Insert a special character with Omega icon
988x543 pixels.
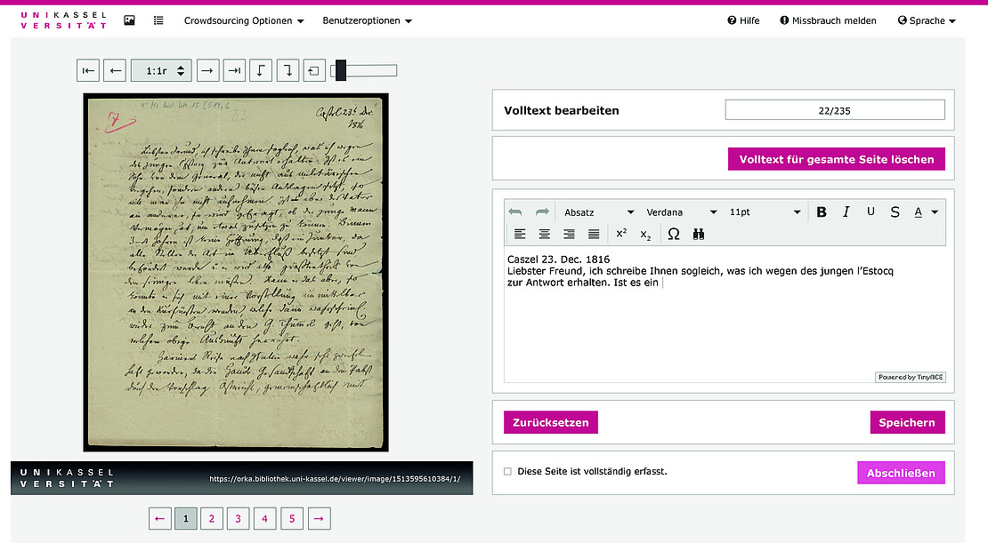click(674, 234)
